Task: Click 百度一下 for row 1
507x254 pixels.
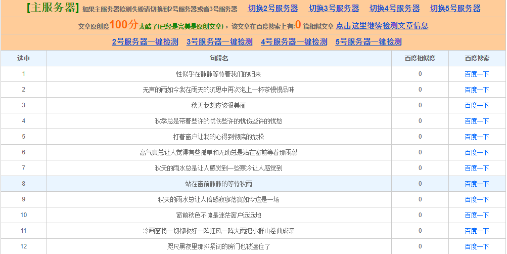Action: tap(477, 74)
